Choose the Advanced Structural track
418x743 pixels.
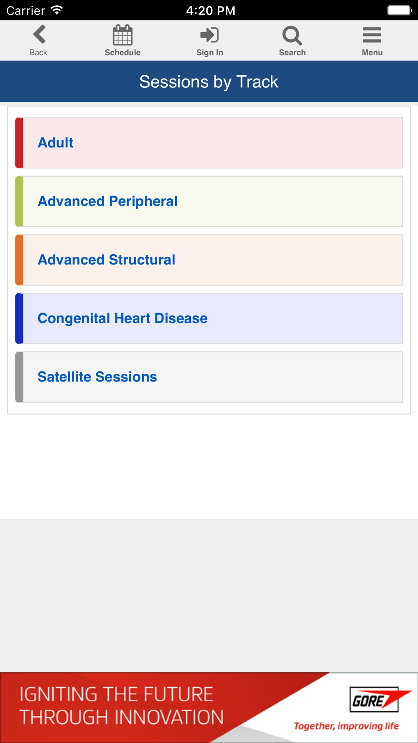click(209, 260)
